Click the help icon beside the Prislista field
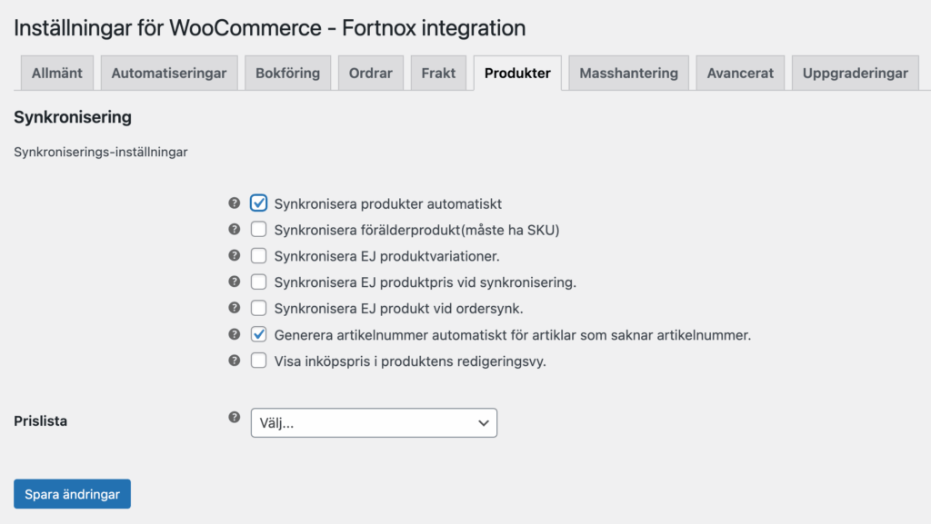 click(x=235, y=418)
